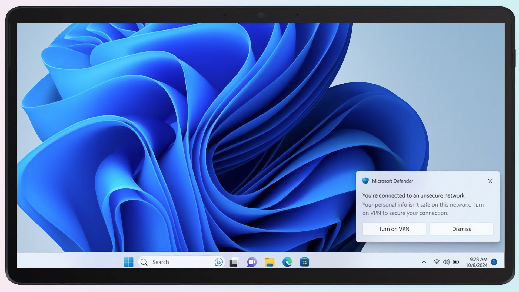Click the Microsoft Defender shield icon

click(x=365, y=181)
